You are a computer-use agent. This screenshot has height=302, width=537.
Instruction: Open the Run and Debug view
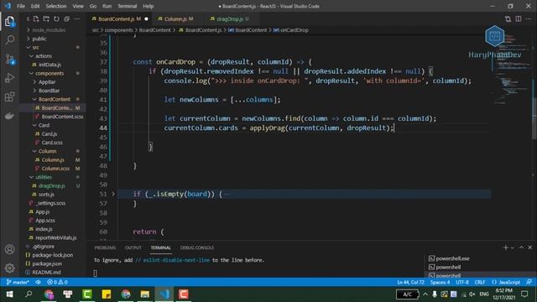pyautogui.click(x=9, y=78)
